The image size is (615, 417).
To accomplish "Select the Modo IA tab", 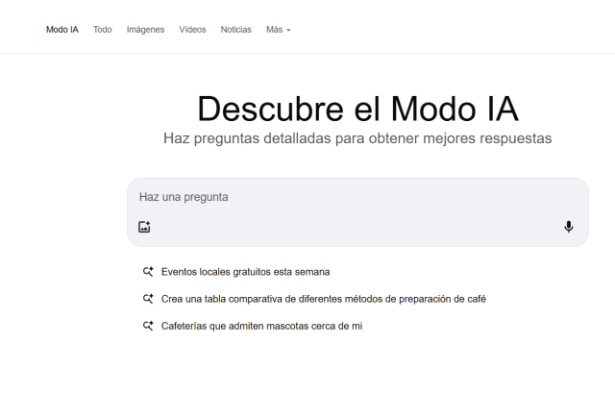I will pos(62,30).
